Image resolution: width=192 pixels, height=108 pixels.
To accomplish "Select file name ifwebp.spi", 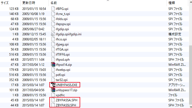I will click(x=63, y=70).
